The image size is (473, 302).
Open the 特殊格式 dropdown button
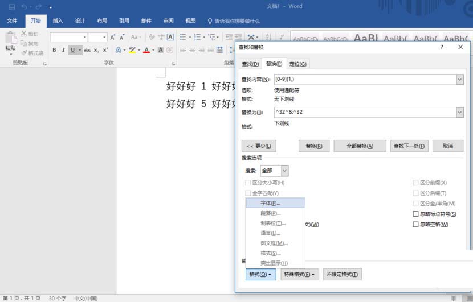pyautogui.click(x=299, y=275)
